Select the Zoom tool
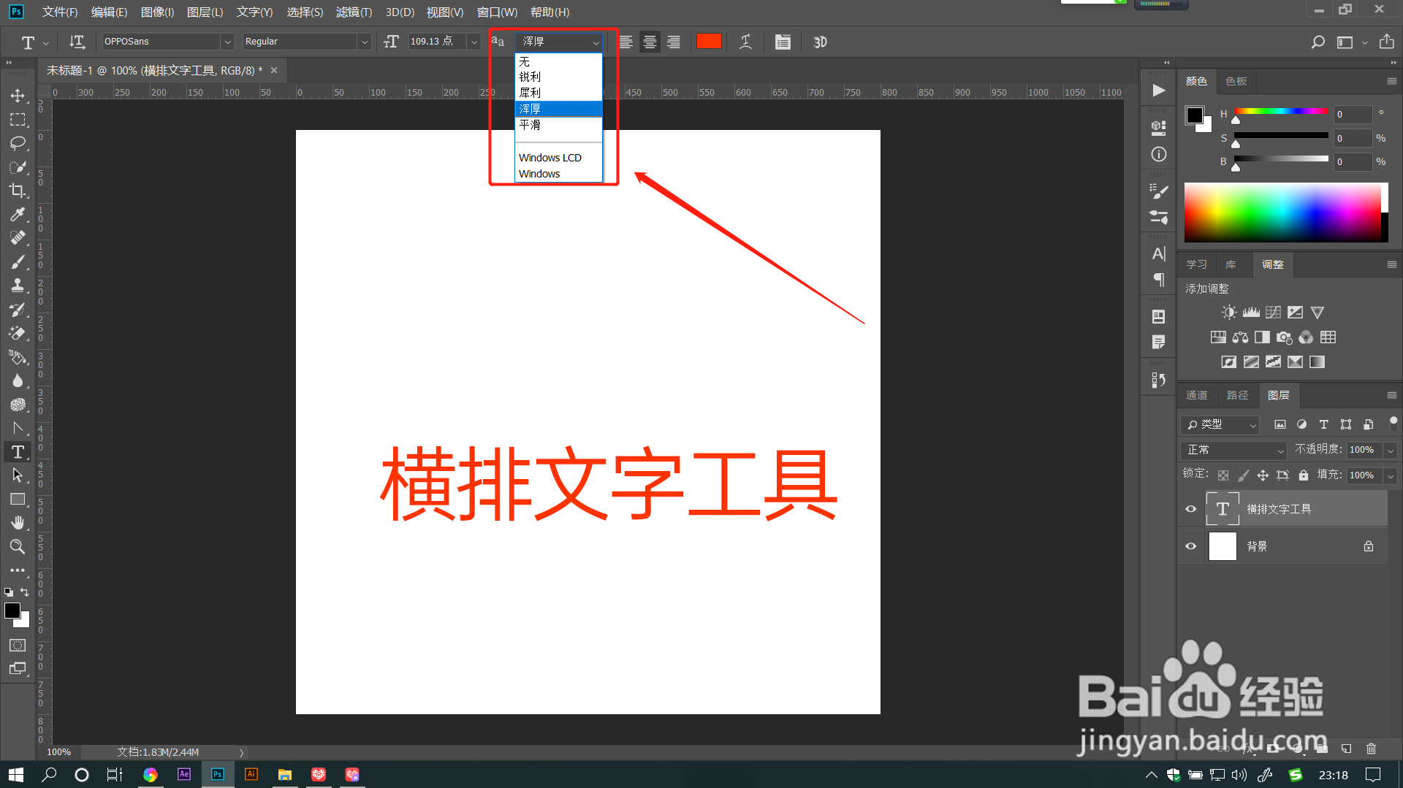The image size is (1403, 788). [x=18, y=546]
